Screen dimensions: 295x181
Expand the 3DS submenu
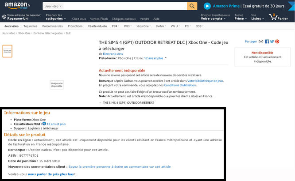(200, 26)
